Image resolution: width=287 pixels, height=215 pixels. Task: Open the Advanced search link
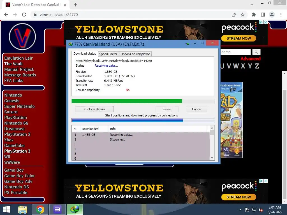[250, 59]
